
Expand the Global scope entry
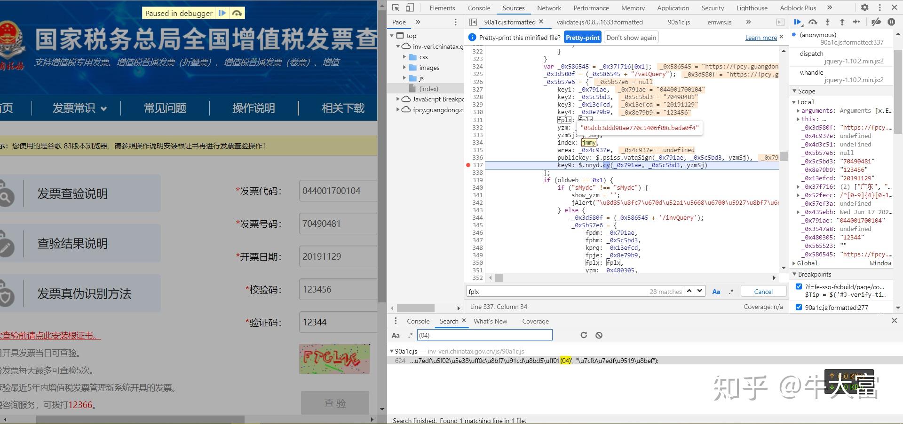click(795, 263)
